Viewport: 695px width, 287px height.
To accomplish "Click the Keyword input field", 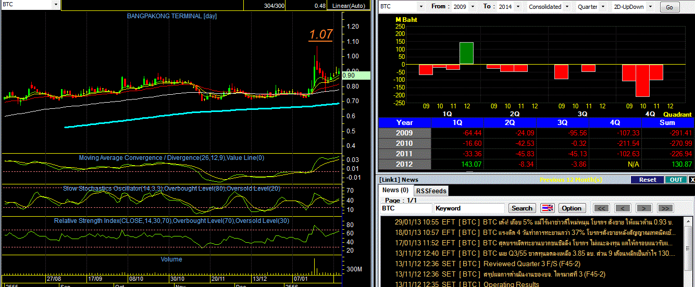I will click(469, 208).
